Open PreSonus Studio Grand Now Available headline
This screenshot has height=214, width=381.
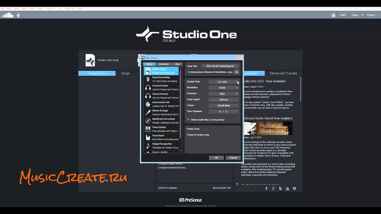(x=268, y=118)
